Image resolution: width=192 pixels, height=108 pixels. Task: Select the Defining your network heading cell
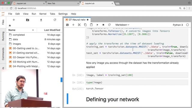tap(112, 99)
